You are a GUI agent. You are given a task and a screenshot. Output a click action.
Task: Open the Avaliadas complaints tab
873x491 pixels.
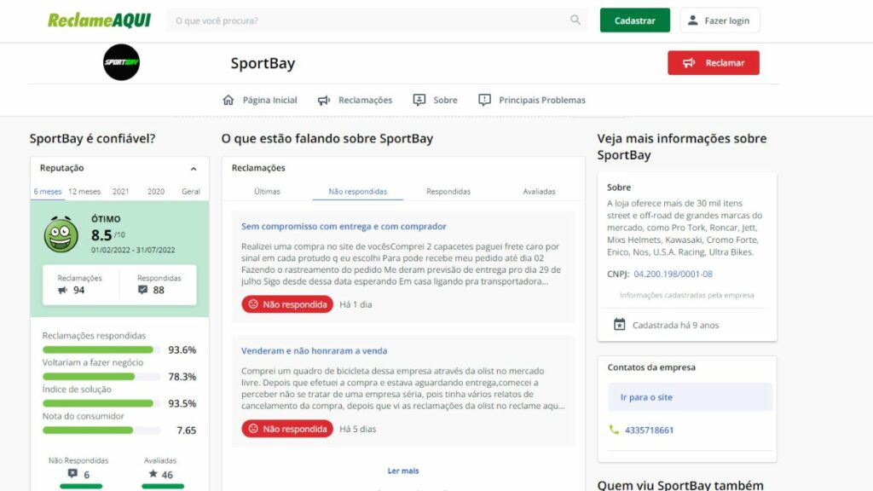[x=539, y=192]
